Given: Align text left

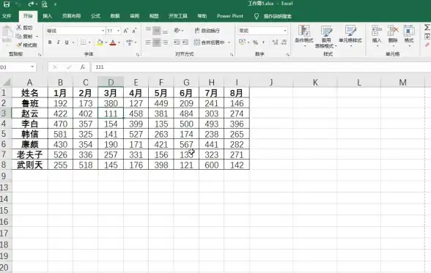Looking at the screenshot, I should pyautogui.click(x=148, y=42).
